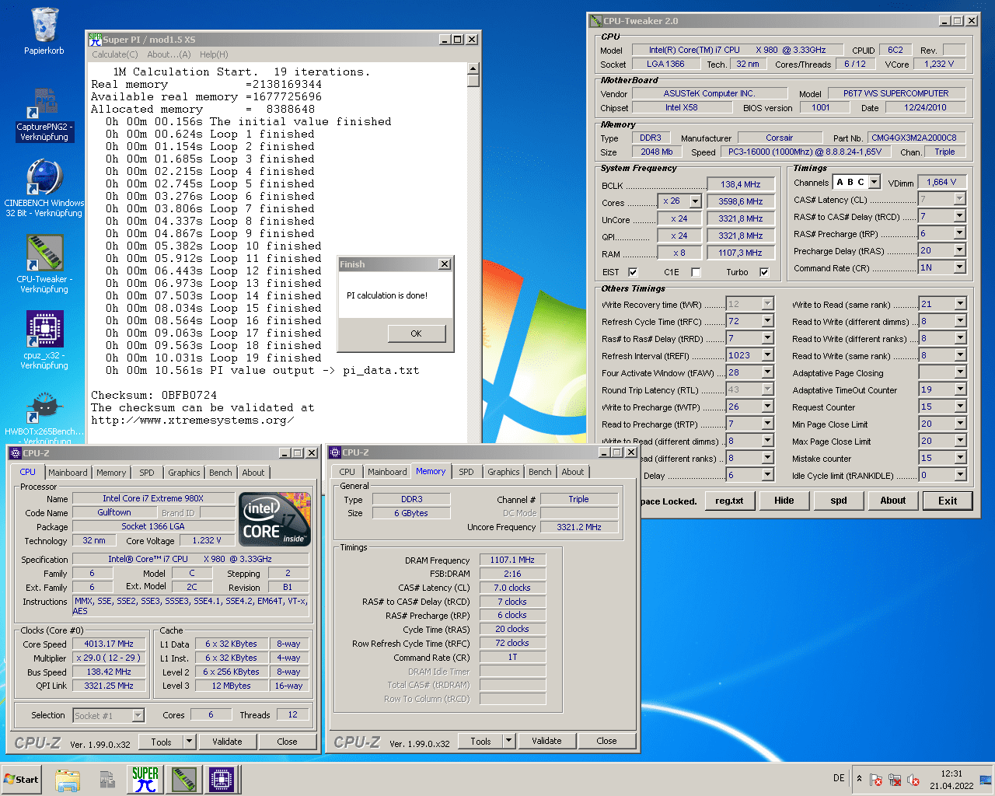This screenshot has height=796, width=995.
Task: Launch CINEBENCH Windows 32 Bit shortcut
Action: pyautogui.click(x=44, y=188)
